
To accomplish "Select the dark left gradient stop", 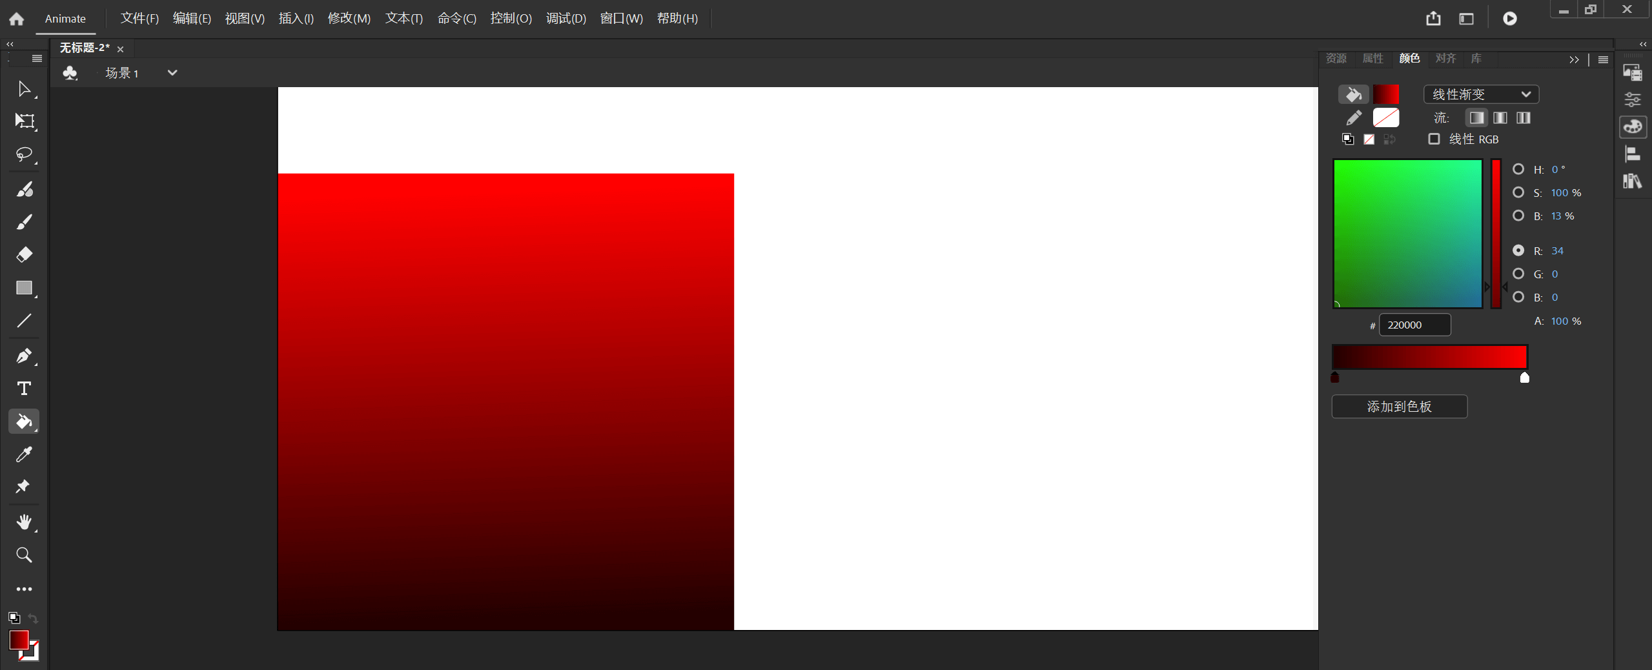I will (1335, 378).
